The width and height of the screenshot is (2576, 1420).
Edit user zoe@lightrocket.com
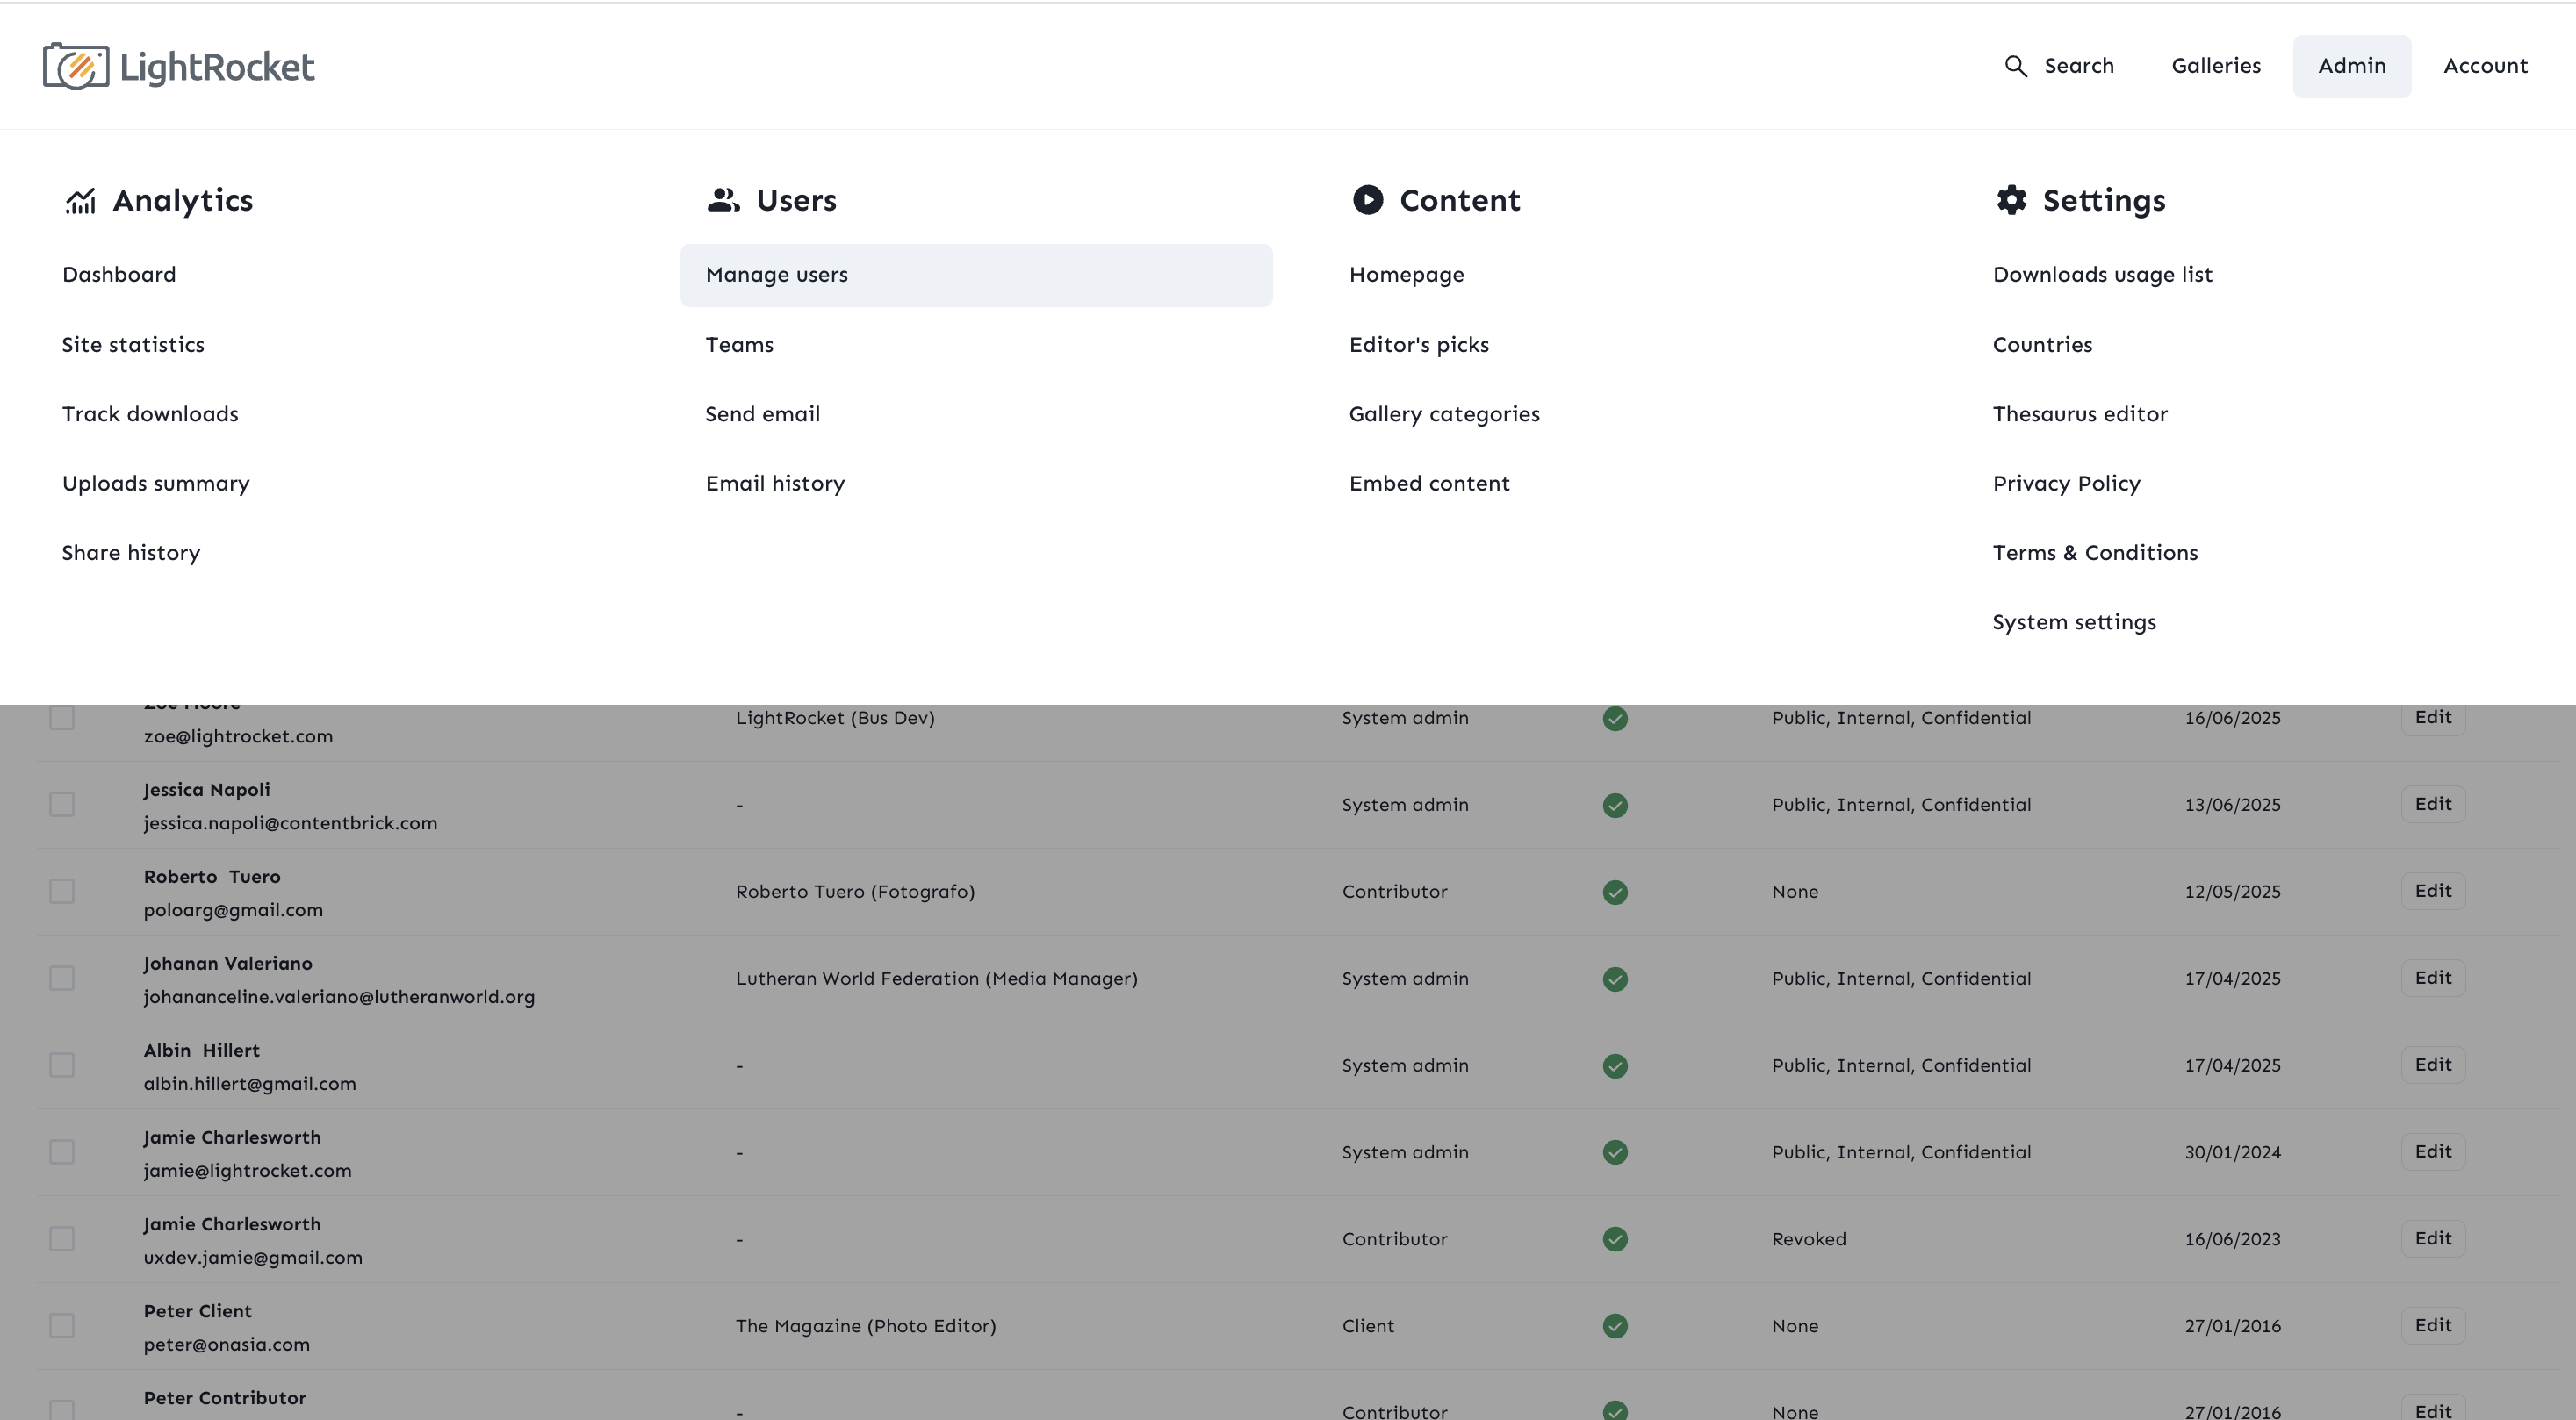click(x=2433, y=718)
